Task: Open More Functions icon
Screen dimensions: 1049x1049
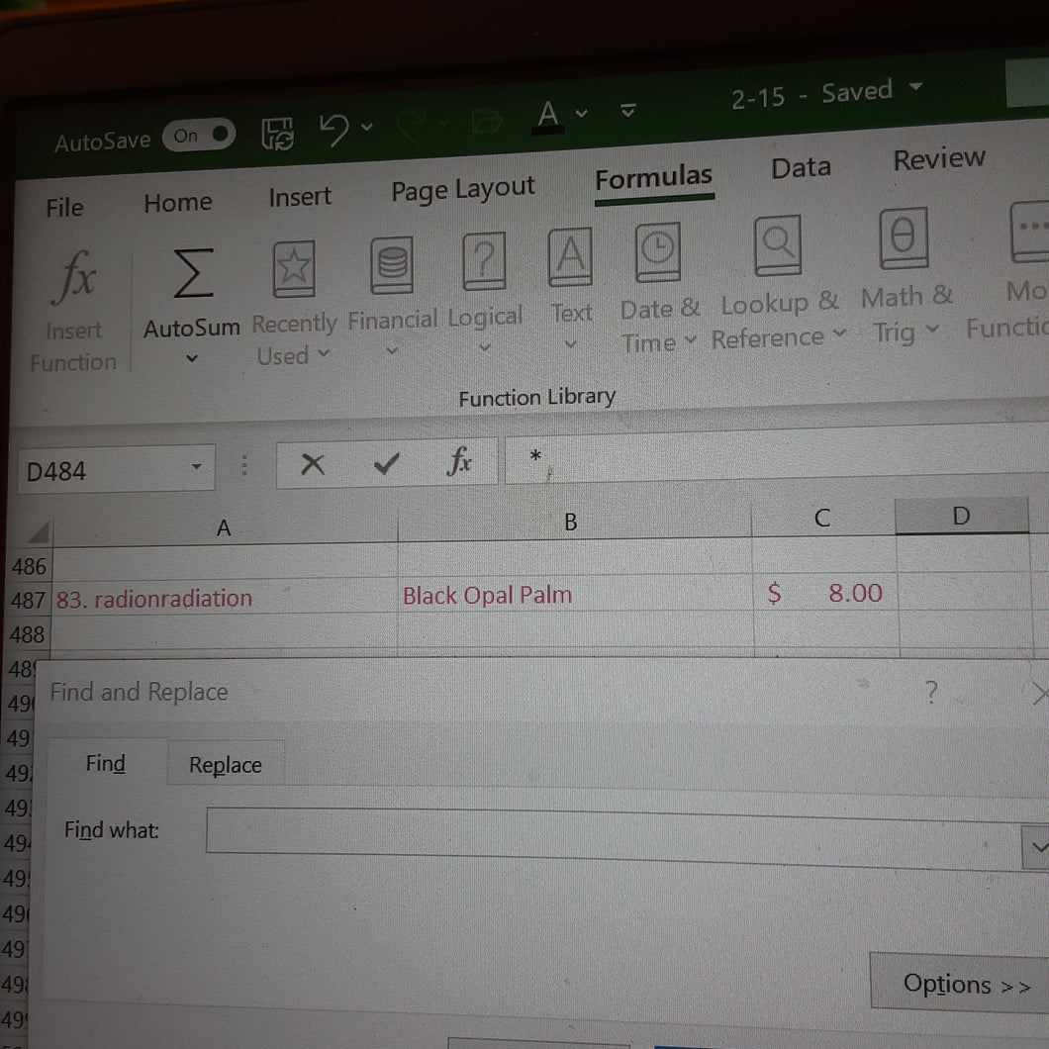Action: (x=1029, y=232)
